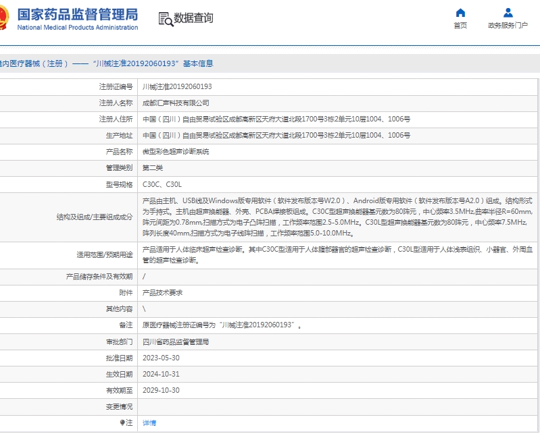Click the expiry date 2029-10-30
Image resolution: width=540 pixels, height=438 pixels.
pos(162,390)
